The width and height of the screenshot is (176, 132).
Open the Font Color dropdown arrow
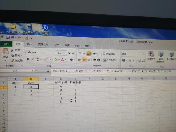[x=66, y=60]
